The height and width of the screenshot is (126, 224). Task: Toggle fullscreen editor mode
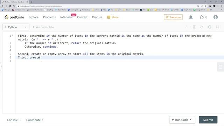[x=218, y=27]
